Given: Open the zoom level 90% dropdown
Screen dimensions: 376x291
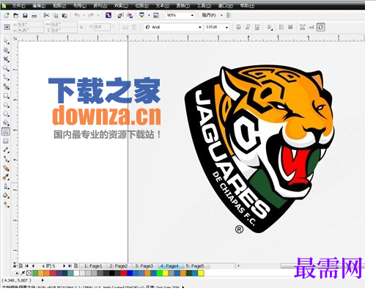Looking at the screenshot, I should click(x=192, y=15).
